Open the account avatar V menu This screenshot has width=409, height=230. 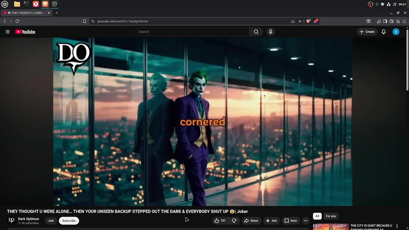[x=396, y=32]
